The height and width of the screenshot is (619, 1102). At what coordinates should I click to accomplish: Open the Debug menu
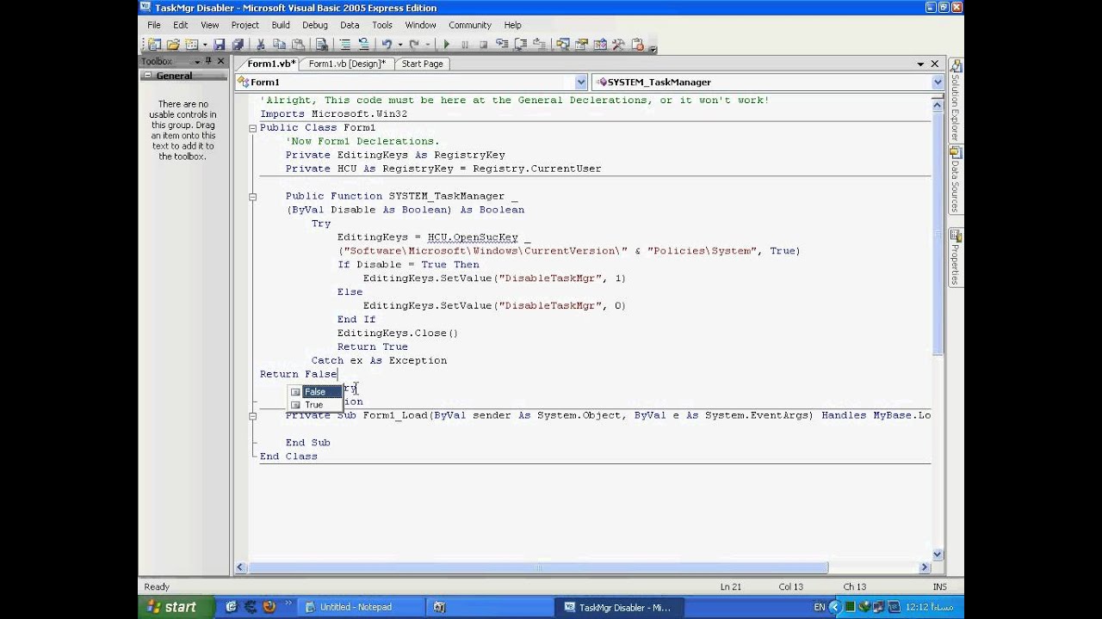coord(315,25)
